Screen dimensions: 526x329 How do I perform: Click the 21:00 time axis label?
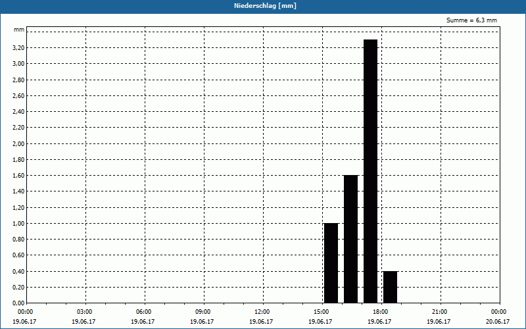(439, 312)
